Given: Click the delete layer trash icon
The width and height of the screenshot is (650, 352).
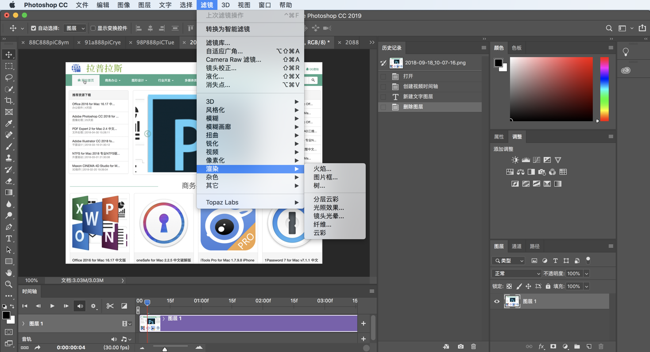Looking at the screenshot, I should click(601, 346).
